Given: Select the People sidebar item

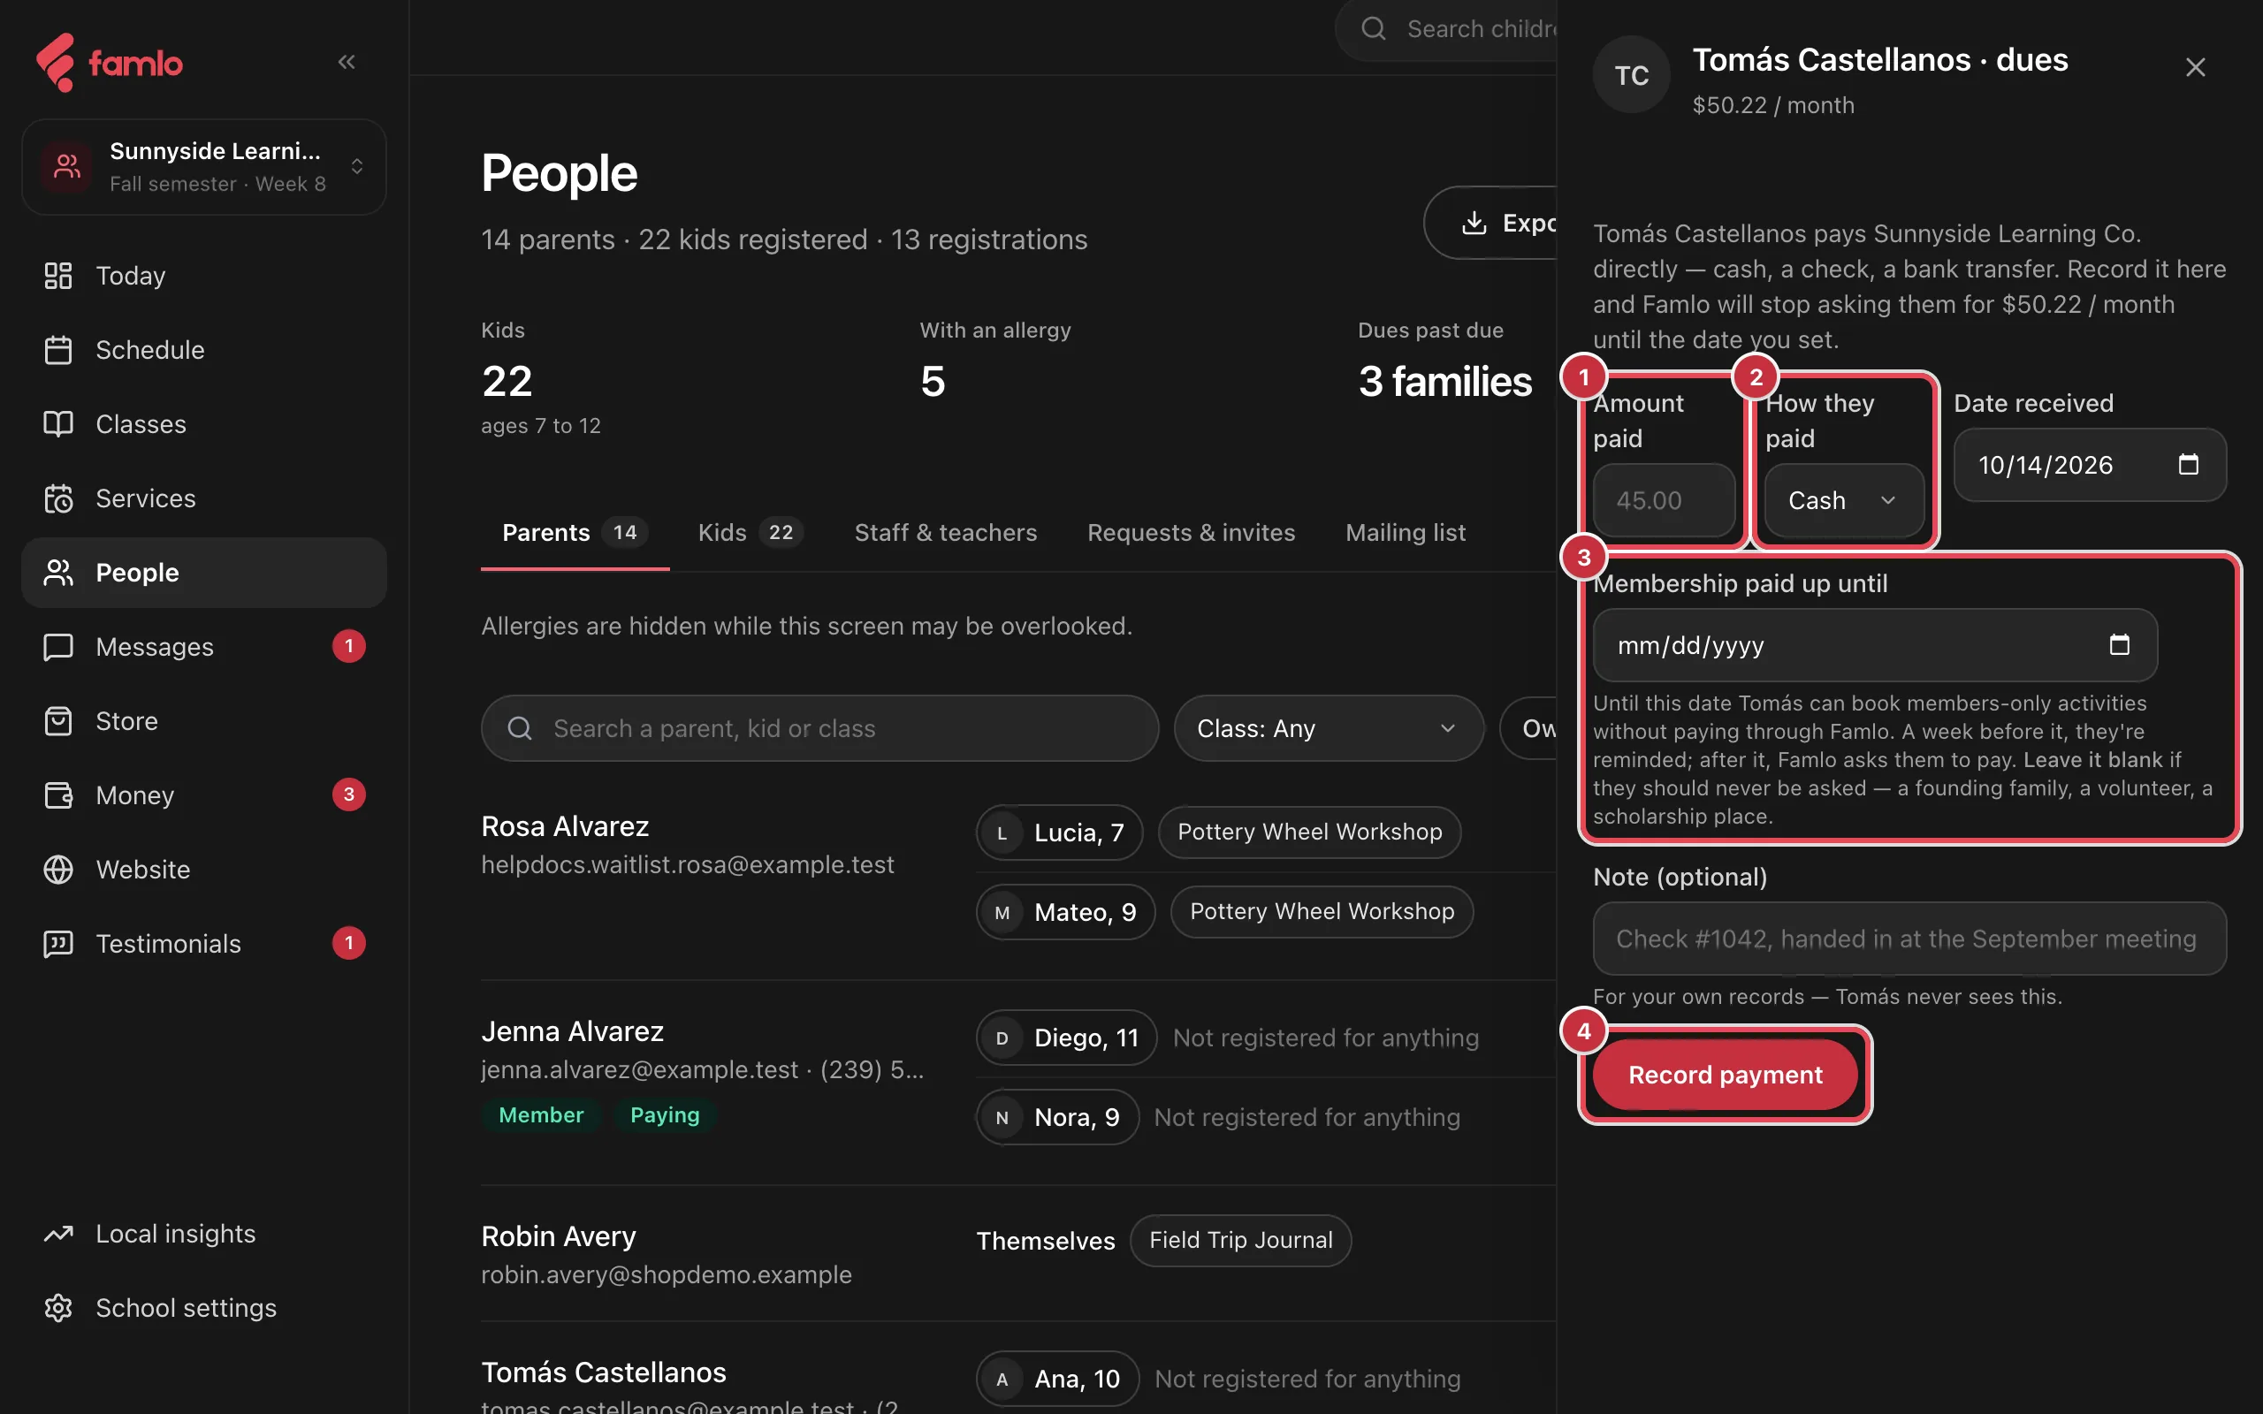Looking at the screenshot, I should click(x=204, y=573).
